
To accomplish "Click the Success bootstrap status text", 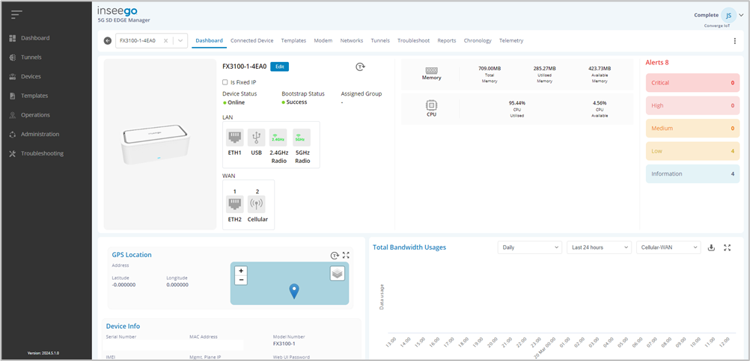I will click(x=296, y=102).
